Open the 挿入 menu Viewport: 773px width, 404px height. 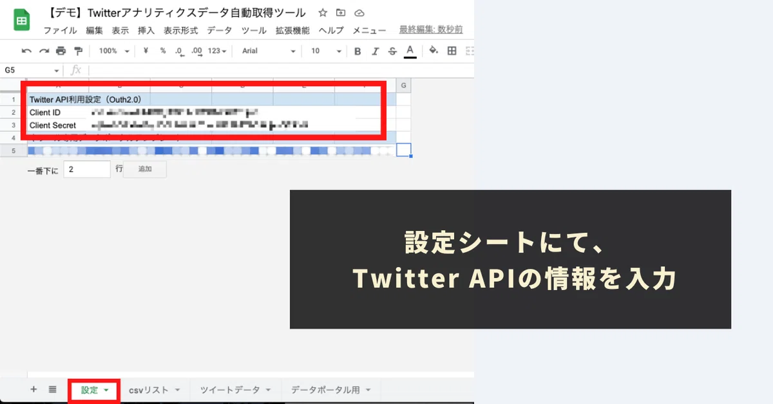pos(146,30)
